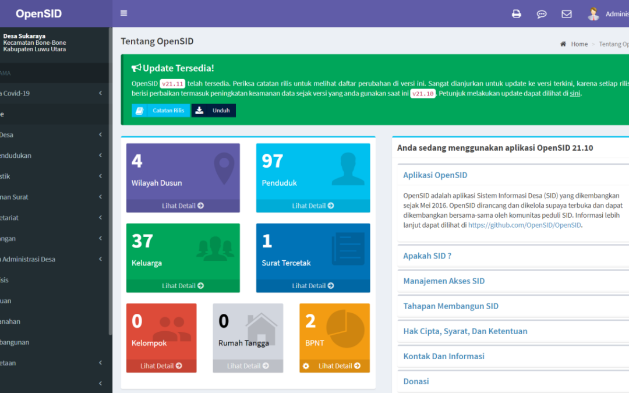Expand the Statistik sidebar chevron
Image resolution: width=629 pixels, height=393 pixels.
100,176
